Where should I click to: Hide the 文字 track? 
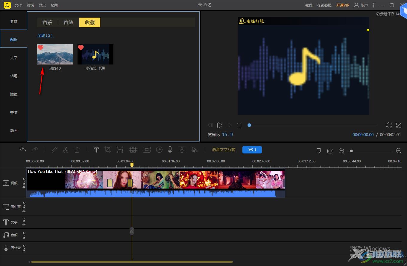tap(24, 224)
